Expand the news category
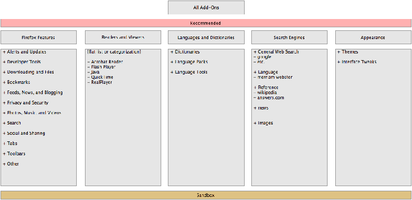This screenshot has width=412, height=200. click(x=261, y=108)
